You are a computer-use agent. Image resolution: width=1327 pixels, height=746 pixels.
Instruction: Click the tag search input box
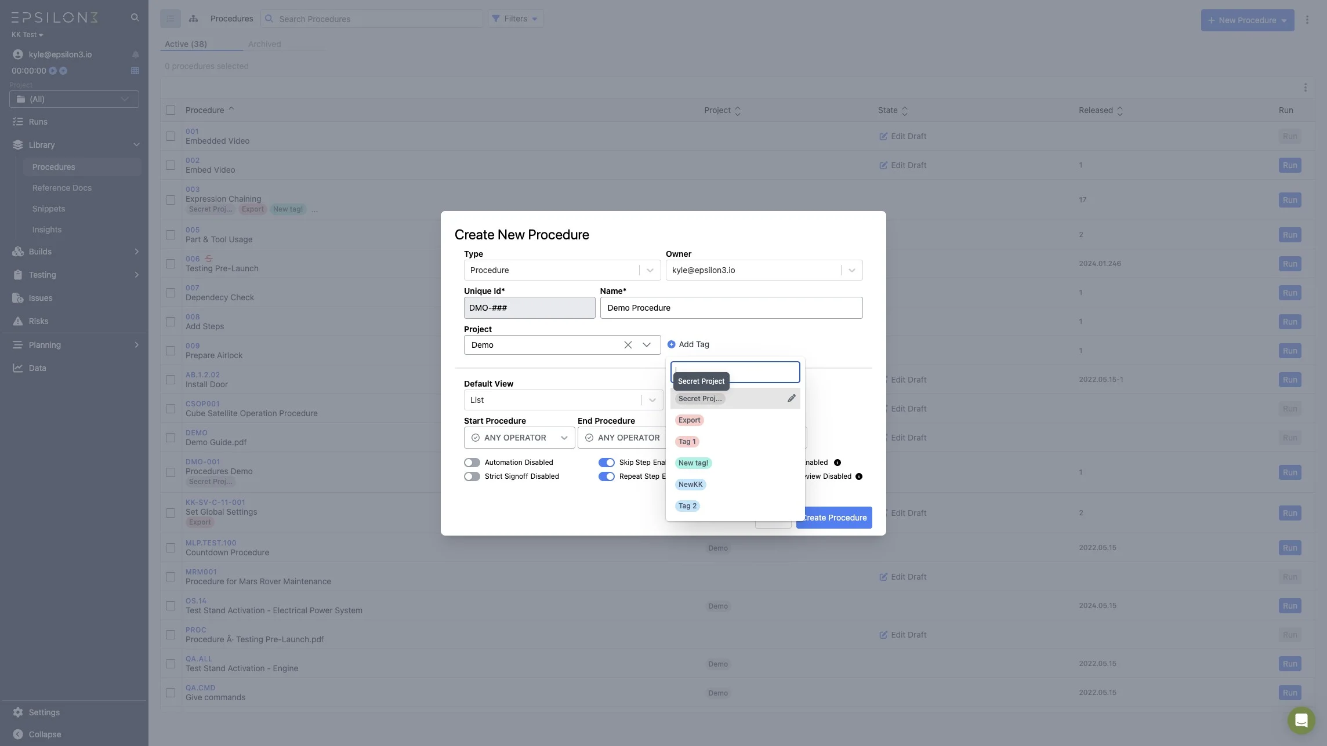[735, 372]
